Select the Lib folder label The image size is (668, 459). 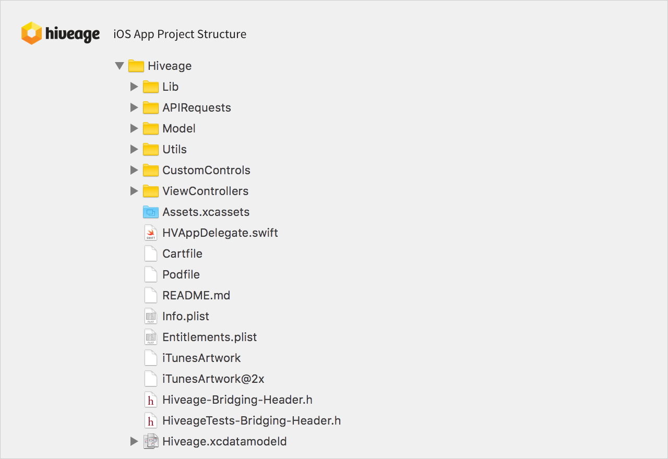pyautogui.click(x=171, y=87)
